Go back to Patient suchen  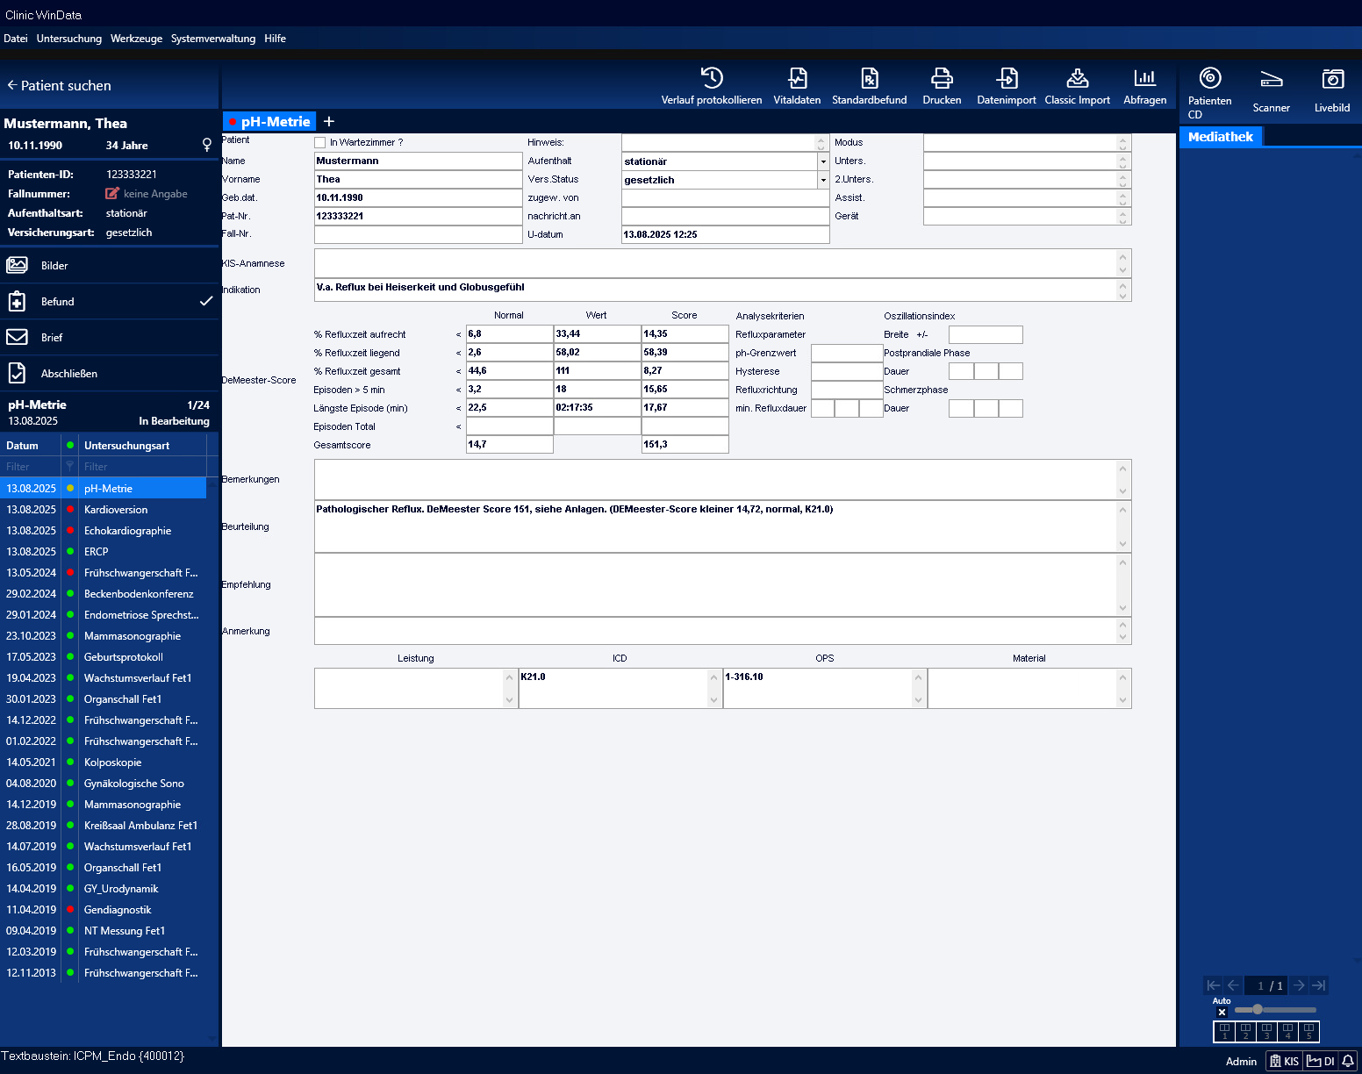pyautogui.click(x=60, y=85)
